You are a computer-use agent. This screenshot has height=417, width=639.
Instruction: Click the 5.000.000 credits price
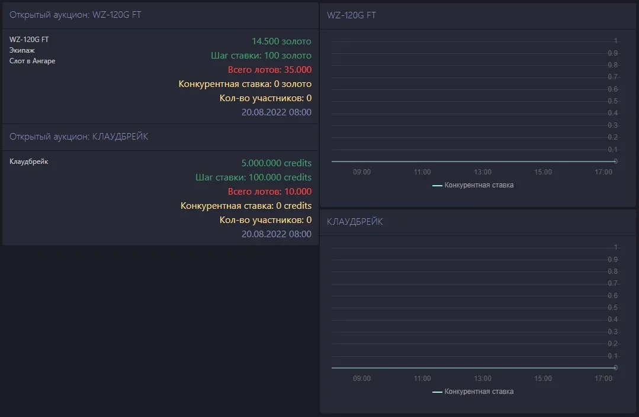tap(276, 163)
